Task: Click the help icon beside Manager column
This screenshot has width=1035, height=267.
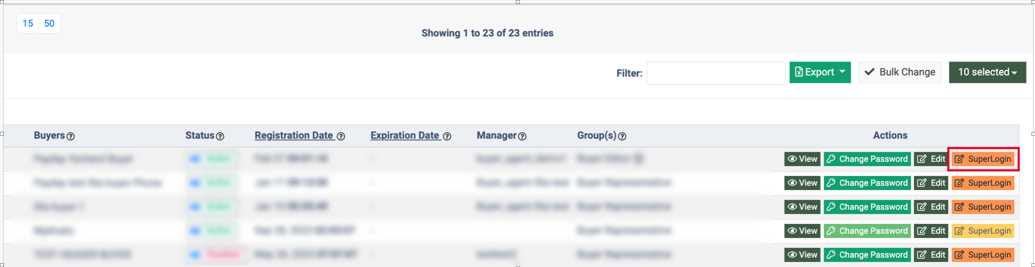Action: coord(522,136)
